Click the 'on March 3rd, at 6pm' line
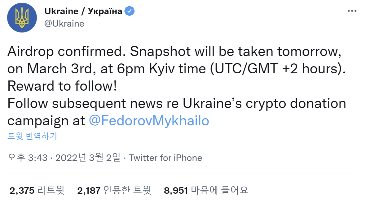The height and width of the screenshot is (203, 365). [x=176, y=69]
